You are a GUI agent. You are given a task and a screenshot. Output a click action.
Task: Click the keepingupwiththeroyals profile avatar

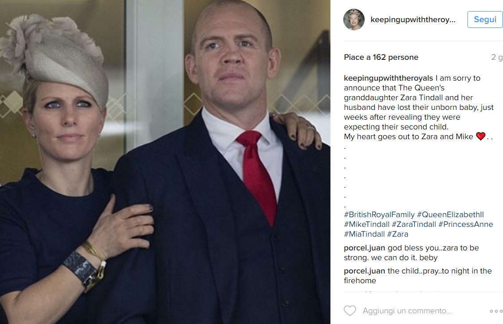tap(354, 20)
